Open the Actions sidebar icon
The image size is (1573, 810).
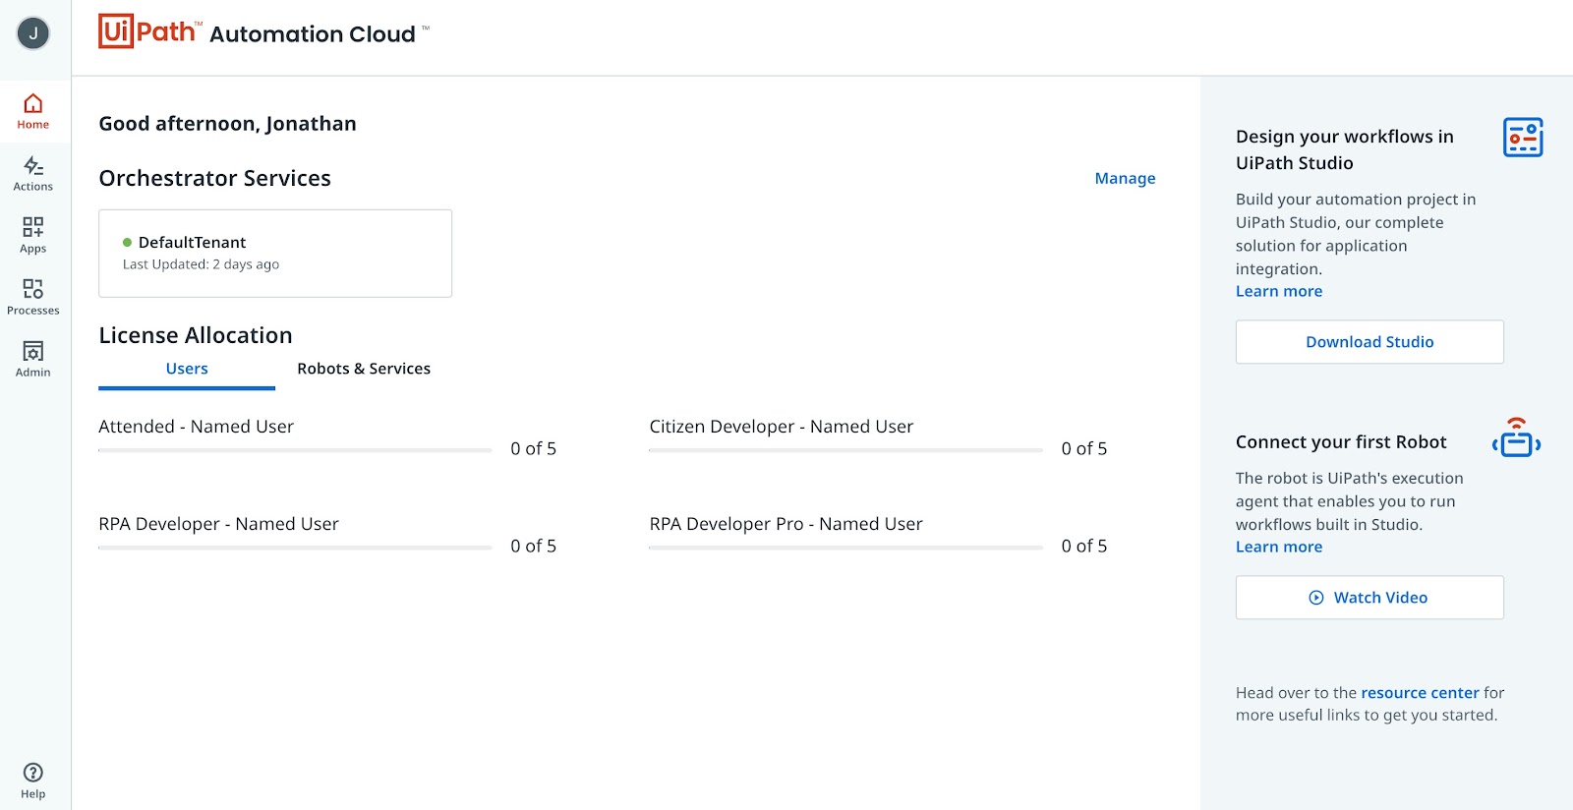click(x=33, y=173)
